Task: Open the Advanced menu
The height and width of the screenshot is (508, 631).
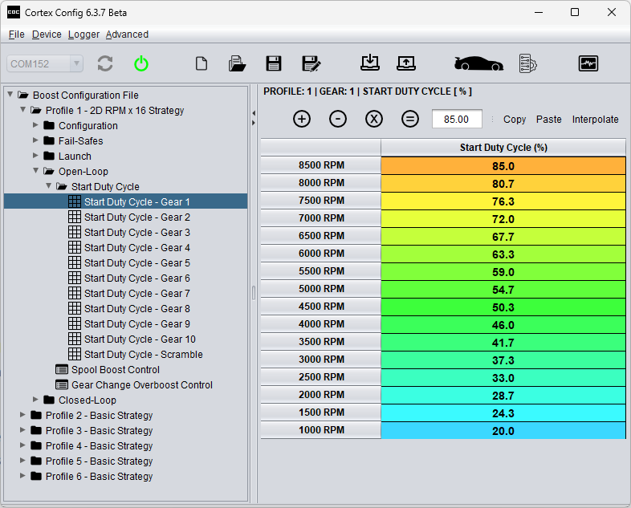Action: tap(127, 35)
